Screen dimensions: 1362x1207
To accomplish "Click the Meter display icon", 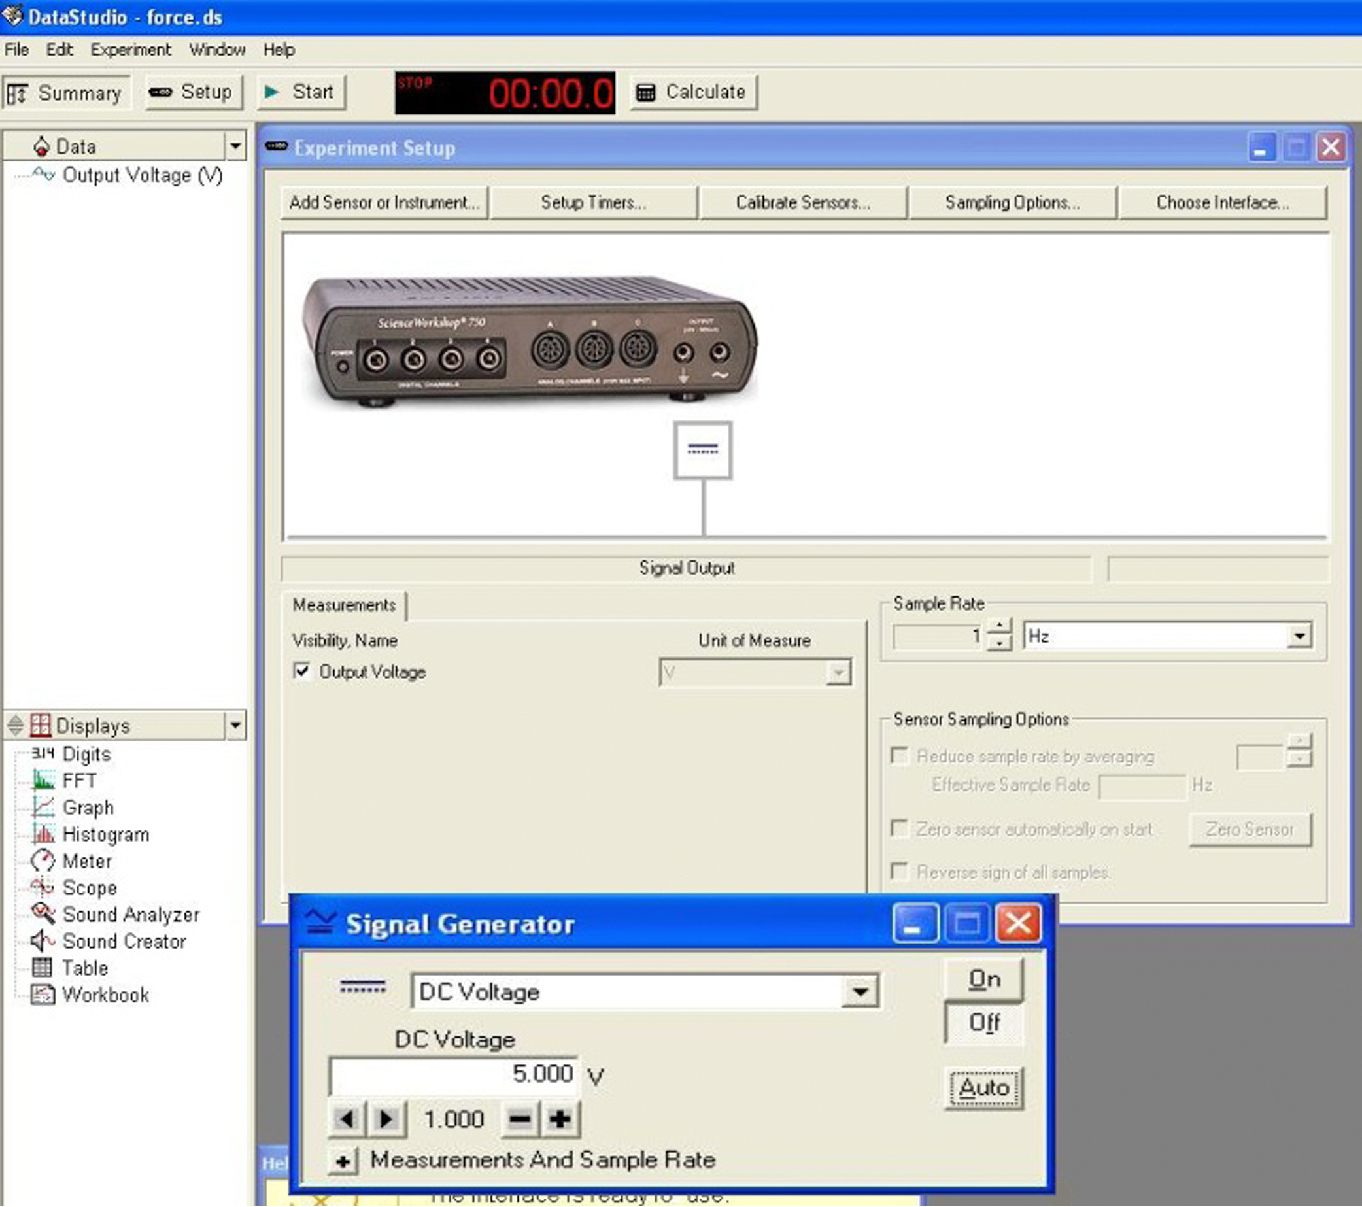I will (x=43, y=860).
